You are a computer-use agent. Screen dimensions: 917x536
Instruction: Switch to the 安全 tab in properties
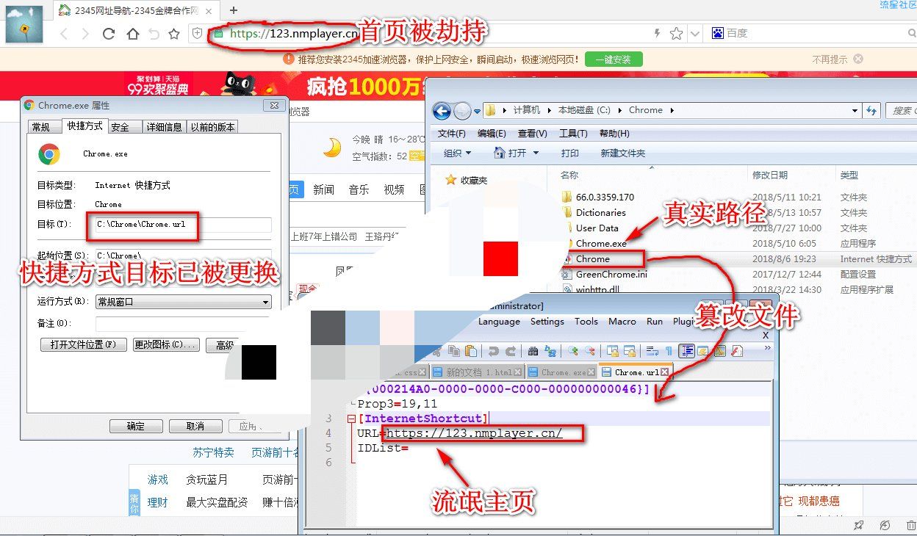coord(121,127)
